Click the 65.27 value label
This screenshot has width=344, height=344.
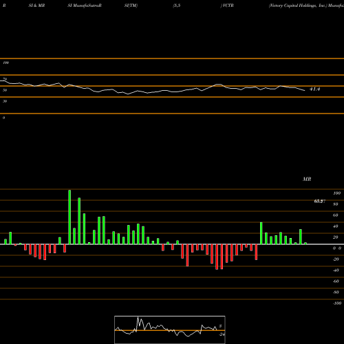coord(320,202)
